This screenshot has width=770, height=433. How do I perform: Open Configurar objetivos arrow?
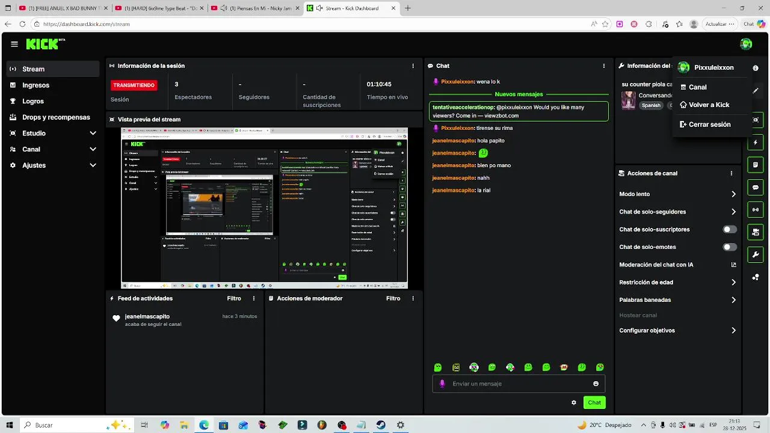tap(733, 330)
